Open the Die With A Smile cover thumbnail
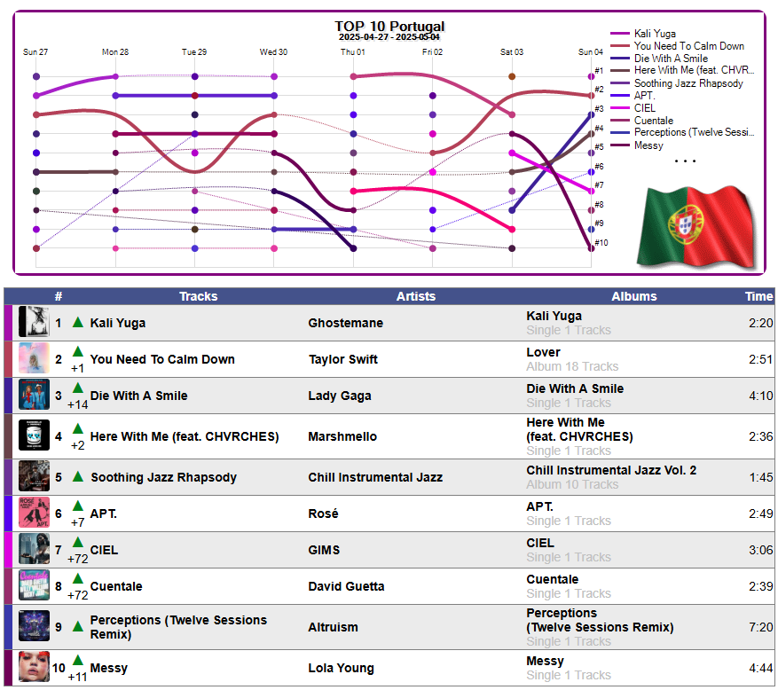Screen dimensions: 778x690 34,395
